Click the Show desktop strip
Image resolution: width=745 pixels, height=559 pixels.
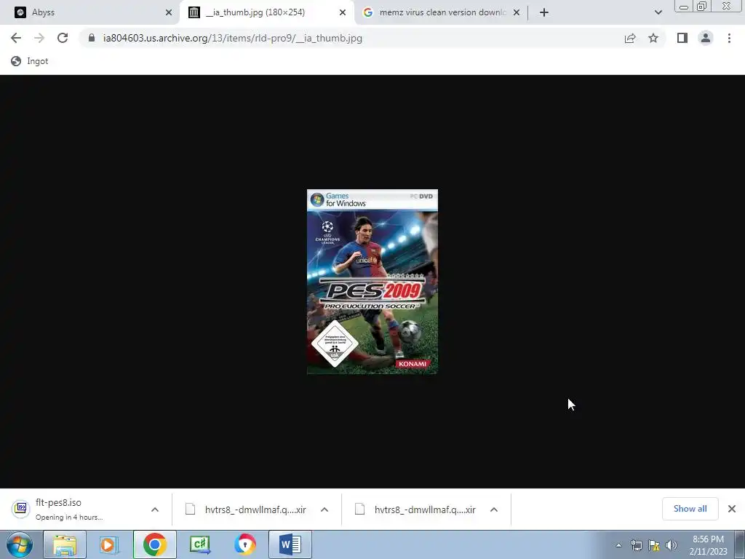pos(740,544)
